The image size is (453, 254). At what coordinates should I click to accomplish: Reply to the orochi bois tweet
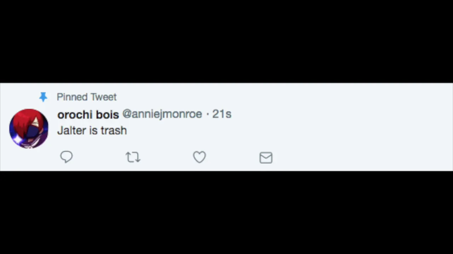coord(66,157)
